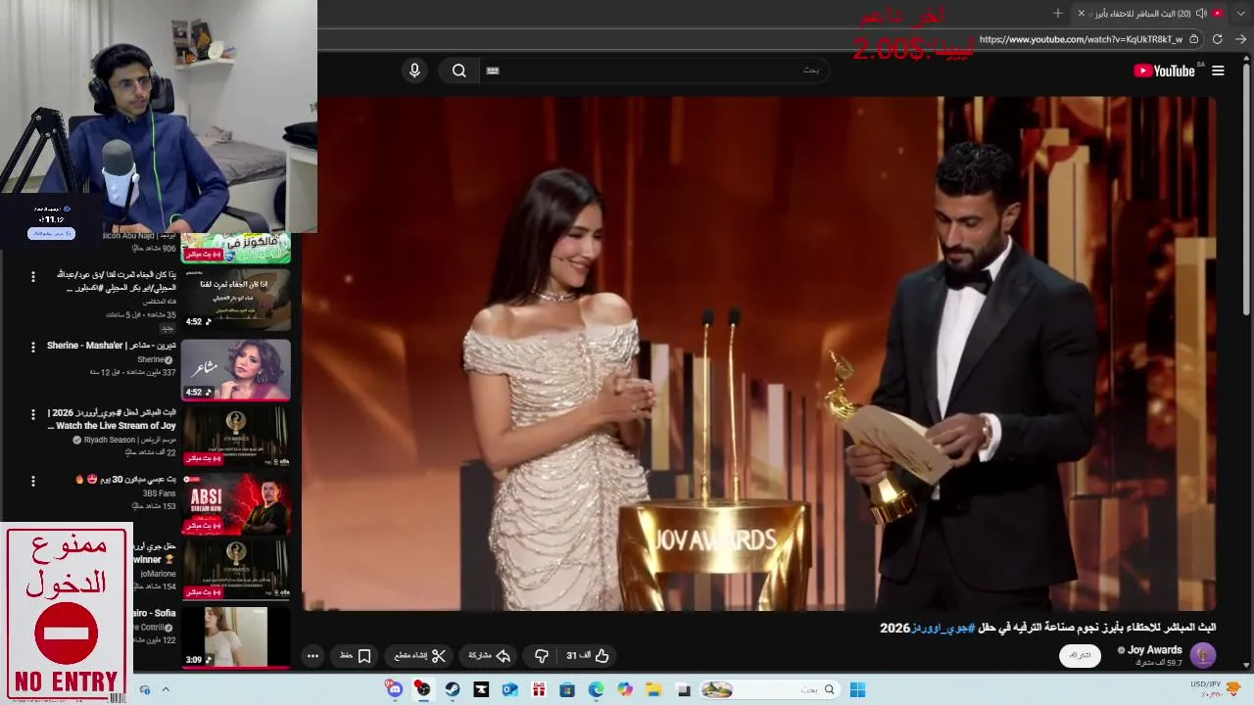Image resolution: width=1254 pixels, height=705 pixels.
Task: Click the site info lock icon in address bar
Action: coord(1193,39)
